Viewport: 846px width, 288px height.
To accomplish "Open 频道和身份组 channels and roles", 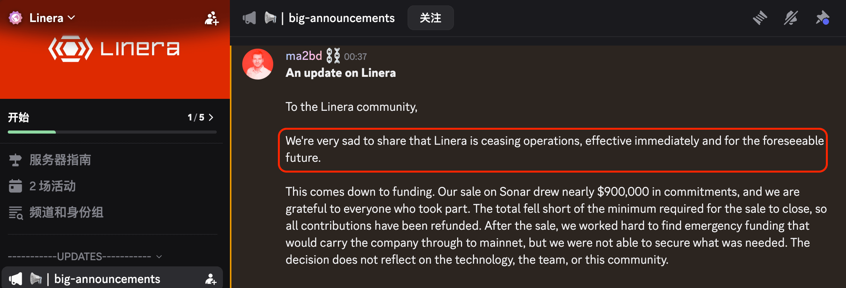I will (66, 212).
